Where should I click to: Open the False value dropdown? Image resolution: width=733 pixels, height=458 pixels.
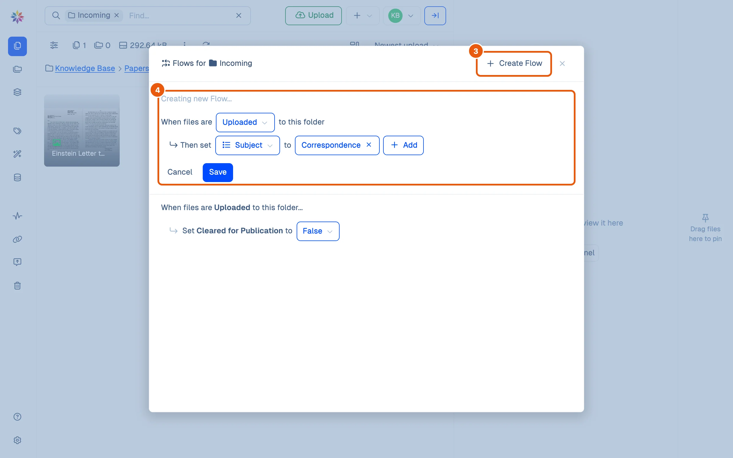coord(318,231)
